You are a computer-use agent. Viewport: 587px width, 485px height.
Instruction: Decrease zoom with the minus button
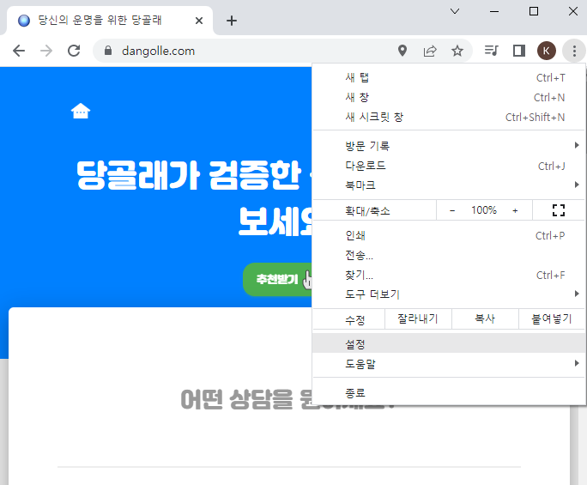click(452, 210)
